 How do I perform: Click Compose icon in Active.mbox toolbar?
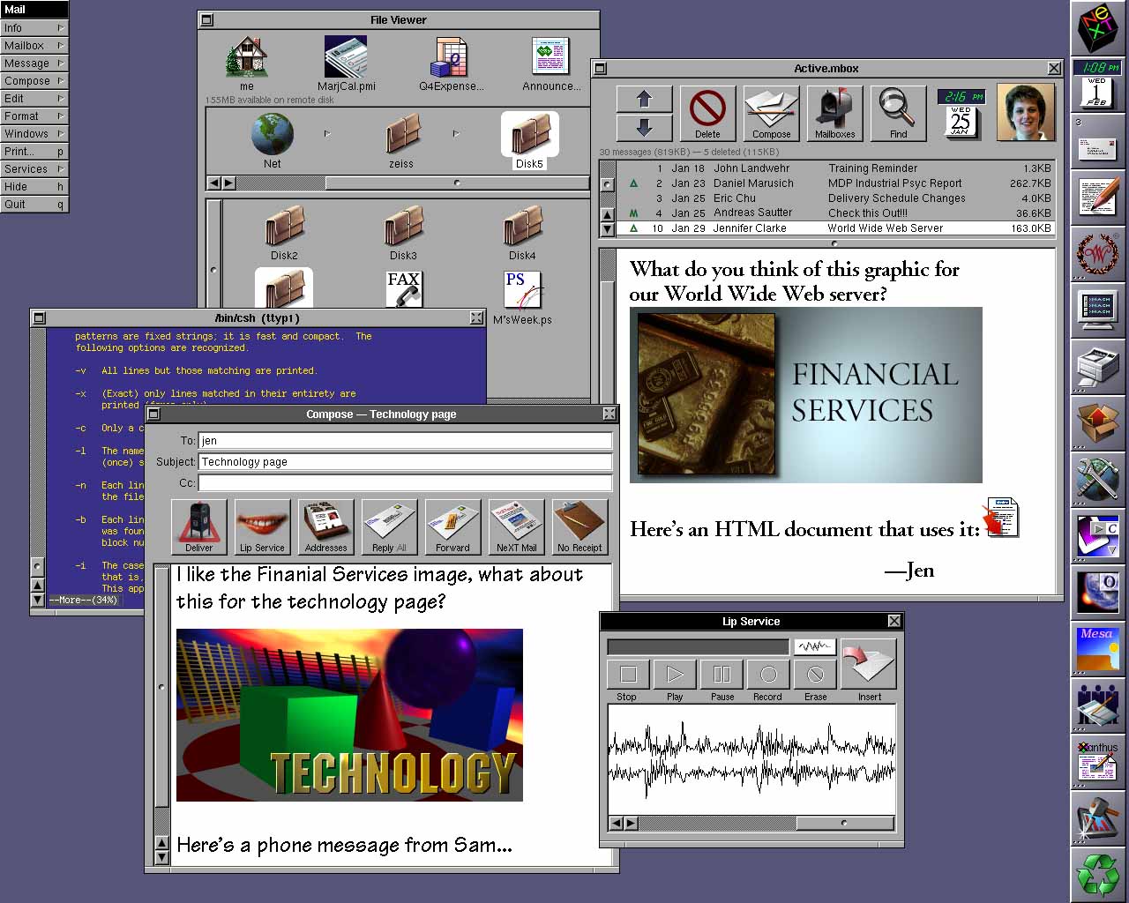click(x=771, y=113)
